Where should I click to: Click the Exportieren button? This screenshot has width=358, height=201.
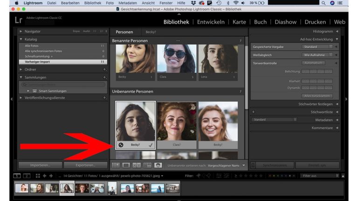84,165
